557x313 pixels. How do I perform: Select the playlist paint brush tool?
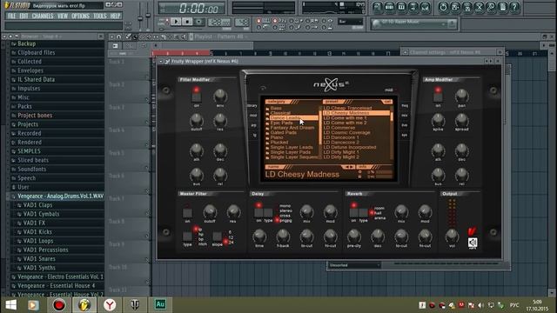(136, 37)
